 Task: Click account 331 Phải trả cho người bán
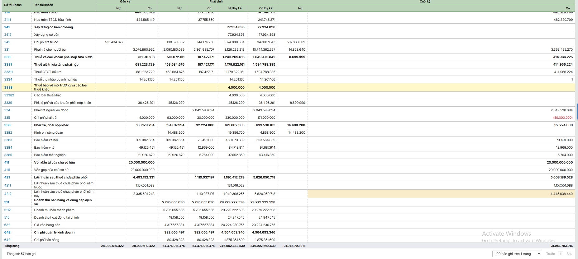click(7, 50)
